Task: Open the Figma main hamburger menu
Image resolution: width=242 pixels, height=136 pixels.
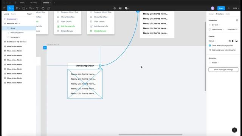Action: (x=4, y=8)
